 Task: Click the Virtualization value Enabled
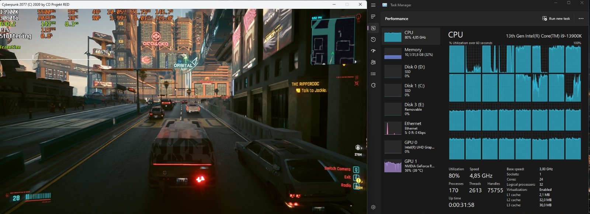pos(545,190)
